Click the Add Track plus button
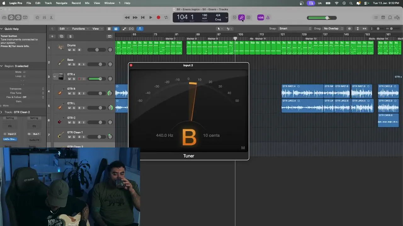The width and height of the screenshot is (403, 226). 52,36
